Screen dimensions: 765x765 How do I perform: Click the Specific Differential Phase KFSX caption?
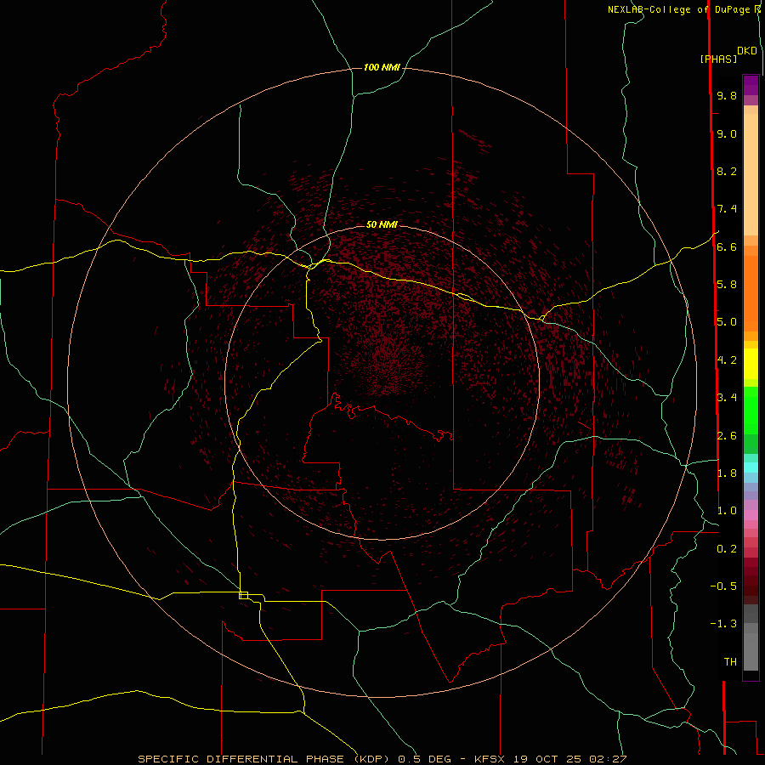pos(382,759)
